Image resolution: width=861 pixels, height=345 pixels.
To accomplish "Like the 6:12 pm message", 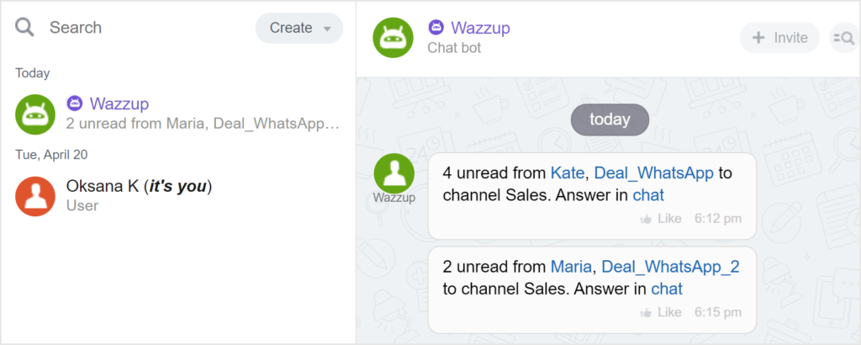I will (x=661, y=219).
